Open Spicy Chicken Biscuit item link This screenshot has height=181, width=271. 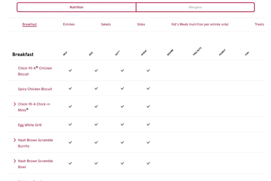pos(35,89)
